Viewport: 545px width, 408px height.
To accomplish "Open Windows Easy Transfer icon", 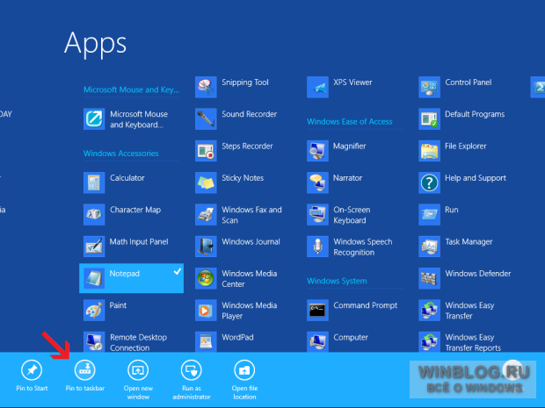I will pyautogui.click(x=430, y=310).
